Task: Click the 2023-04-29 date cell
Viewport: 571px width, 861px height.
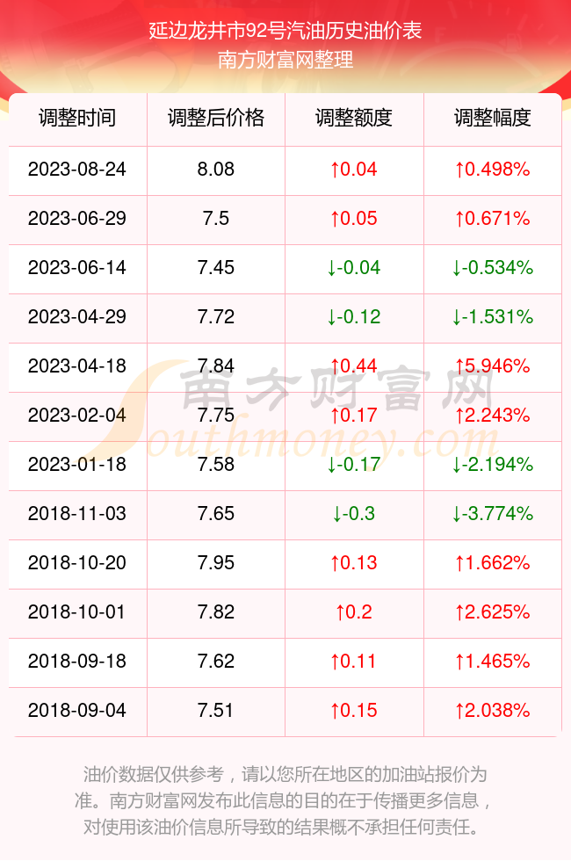Action: (x=77, y=317)
